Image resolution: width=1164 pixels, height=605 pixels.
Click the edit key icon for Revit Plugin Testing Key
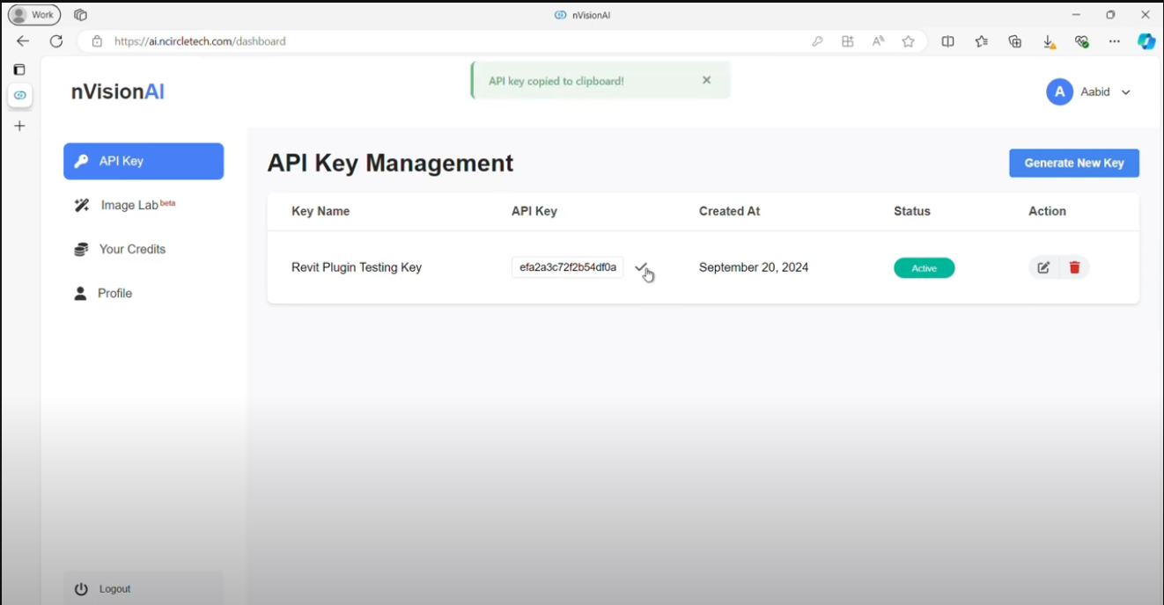tap(1043, 267)
